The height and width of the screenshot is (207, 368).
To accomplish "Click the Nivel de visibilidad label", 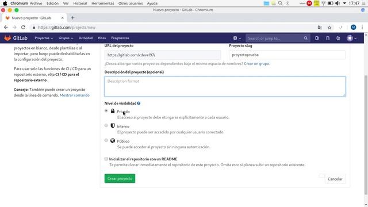I will tap(120, 103).
